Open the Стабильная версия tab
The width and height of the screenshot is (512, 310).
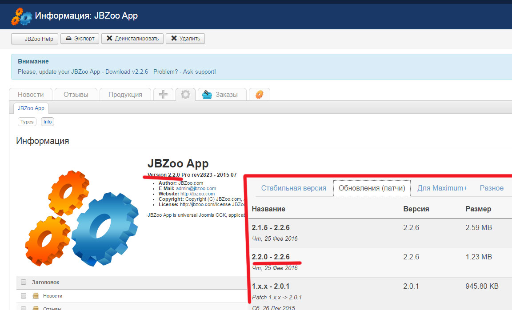[x=293, y=188]
